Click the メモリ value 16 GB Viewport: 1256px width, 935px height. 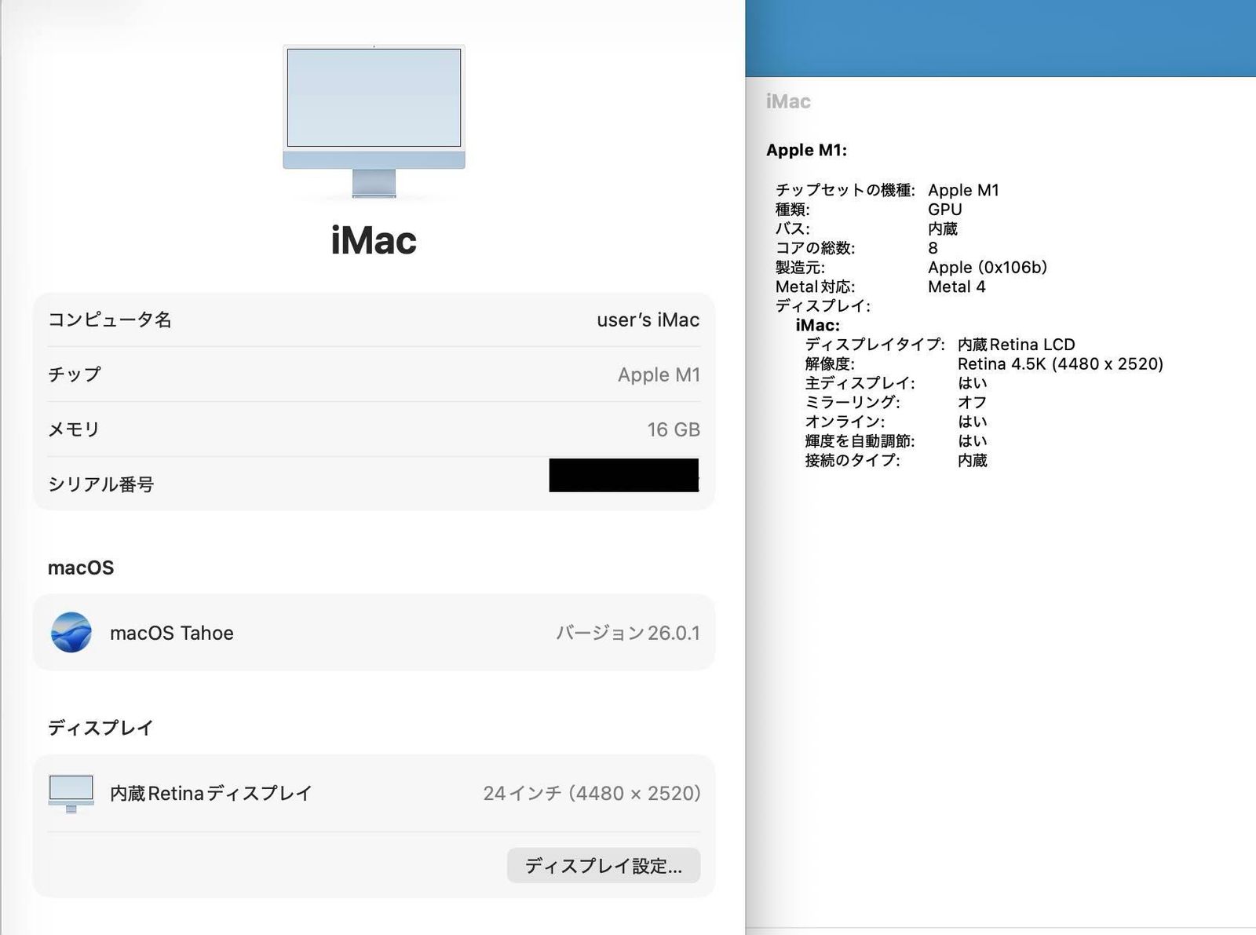[x=673, y=429]
